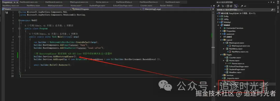Select the 依赖项 dependencies node
The image size is (280, 101).
click(x=229, y=37)
